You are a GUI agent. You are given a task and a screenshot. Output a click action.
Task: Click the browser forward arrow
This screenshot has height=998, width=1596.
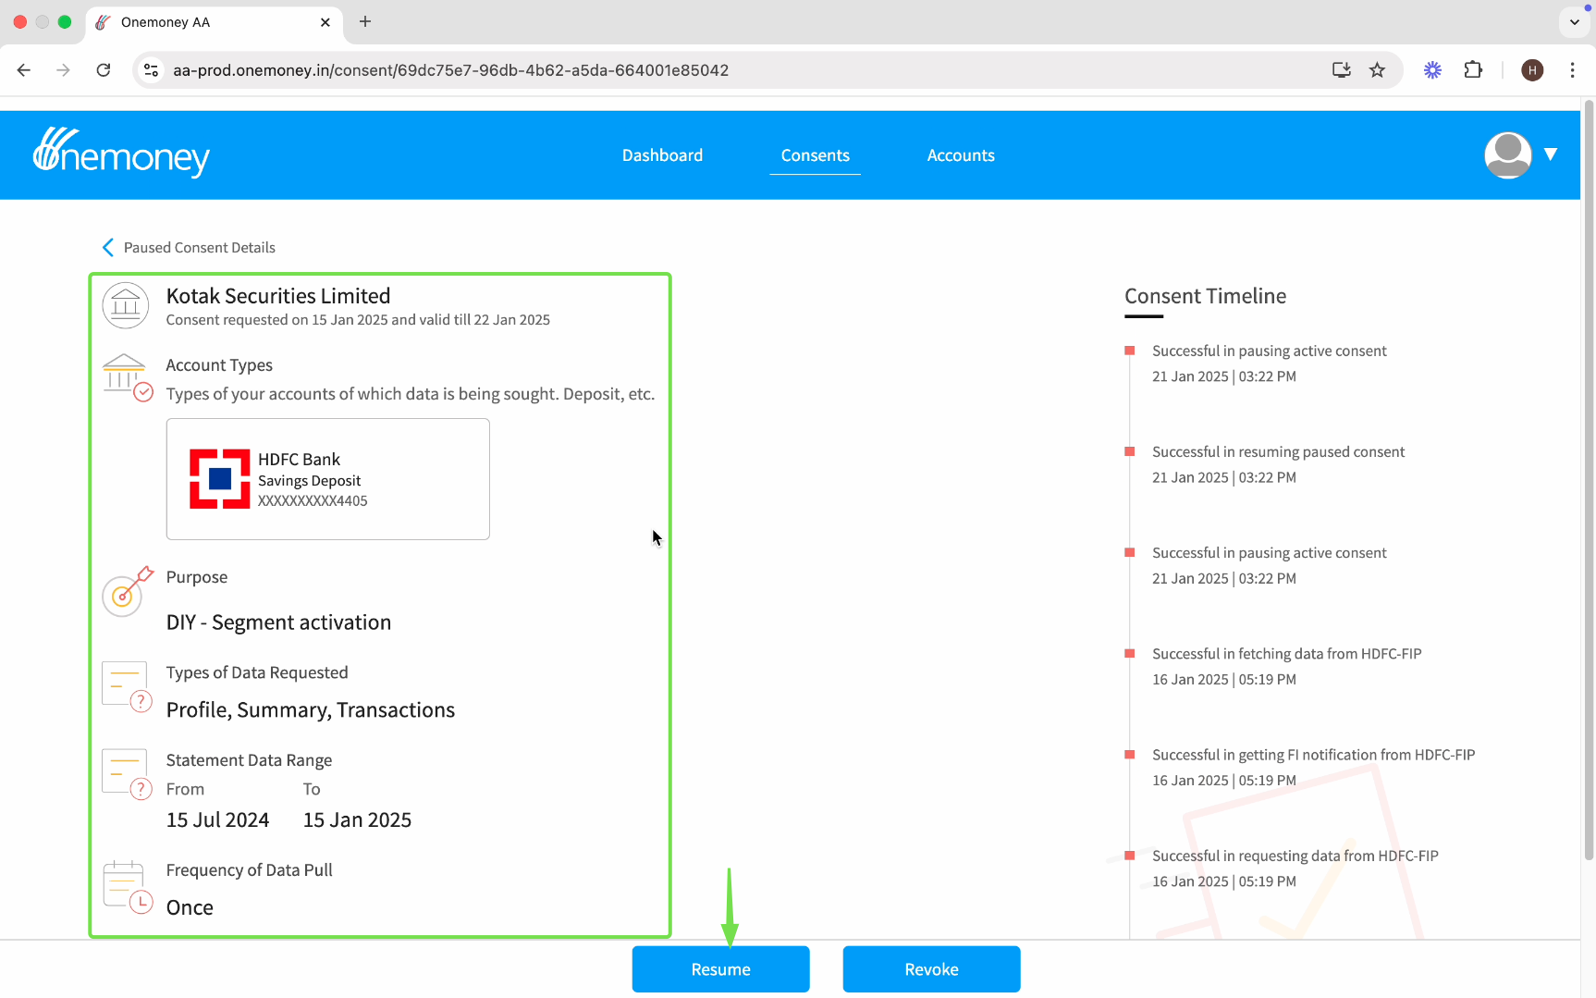[63, 70]
